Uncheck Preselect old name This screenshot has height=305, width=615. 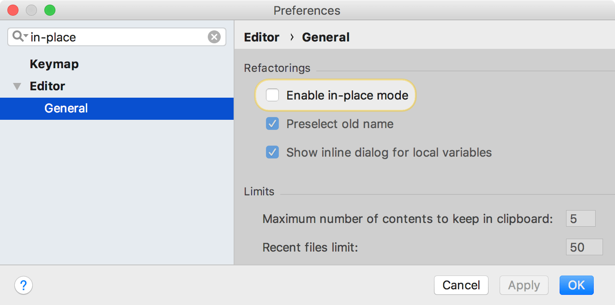(x=272, y=123)
